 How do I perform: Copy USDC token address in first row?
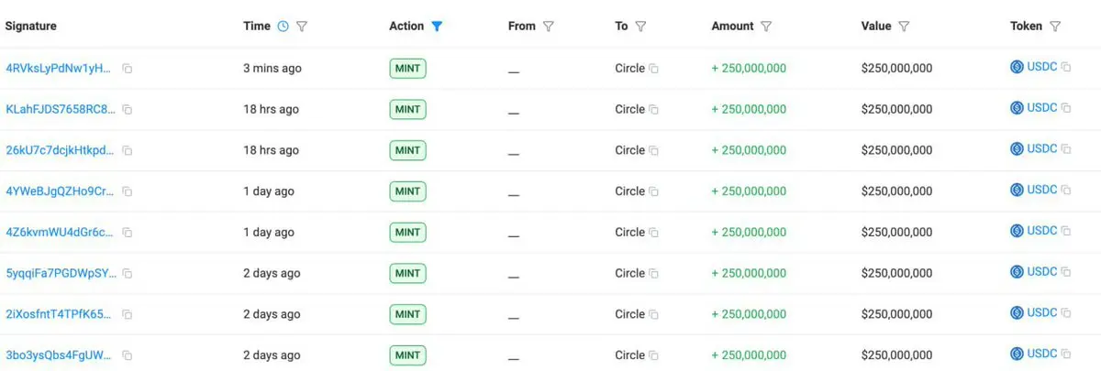(1066, 68)
